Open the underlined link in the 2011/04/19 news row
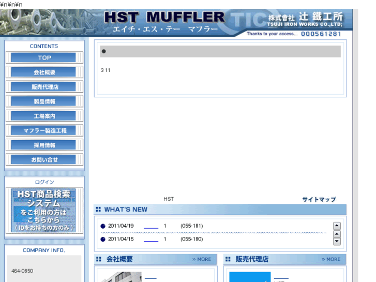Viewport: 376px width, 282px height. tap(151, 226)
